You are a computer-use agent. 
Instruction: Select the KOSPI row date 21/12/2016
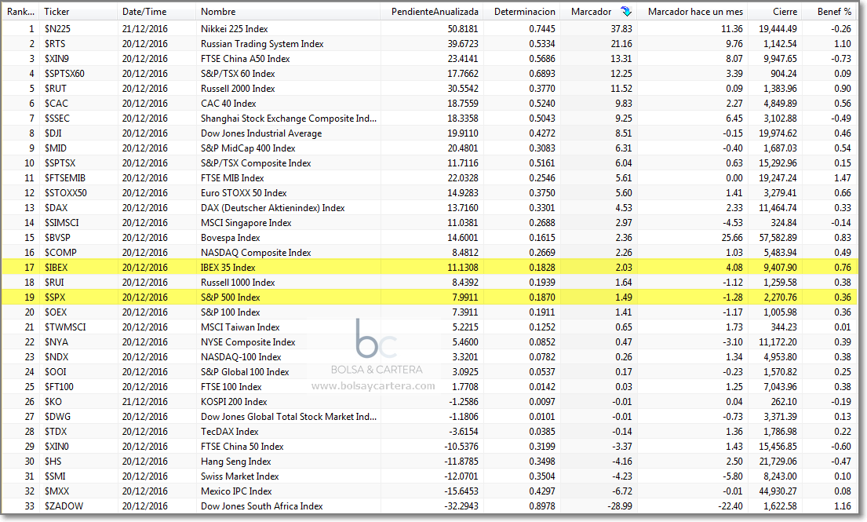pyautogui.click(x=145, y=402)
